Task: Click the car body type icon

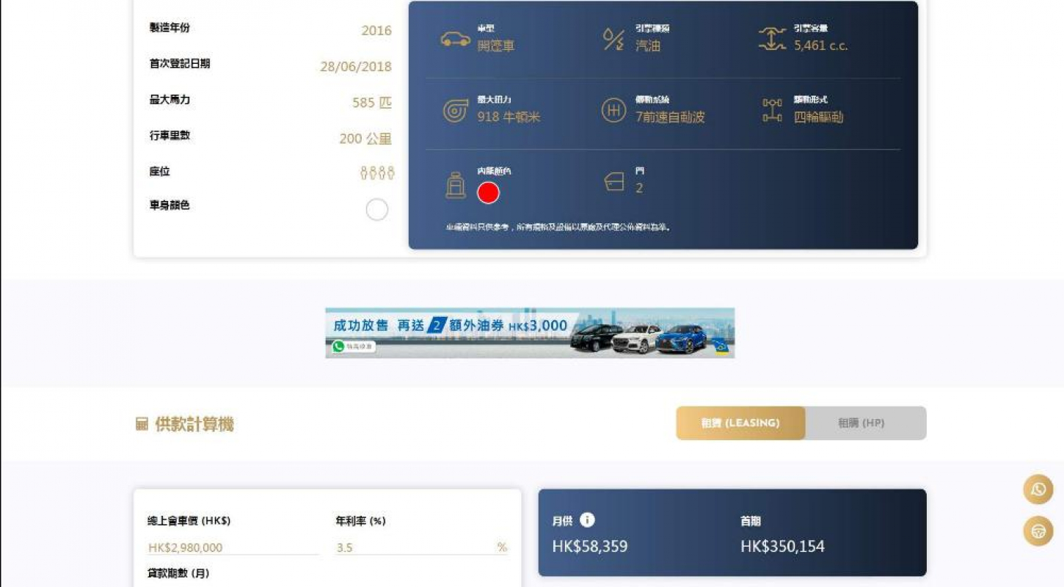Action: (x=456, y=39)
